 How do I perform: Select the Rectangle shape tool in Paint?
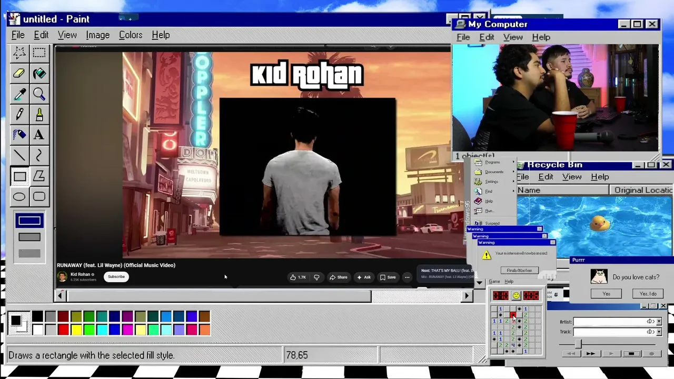[19, 176]
